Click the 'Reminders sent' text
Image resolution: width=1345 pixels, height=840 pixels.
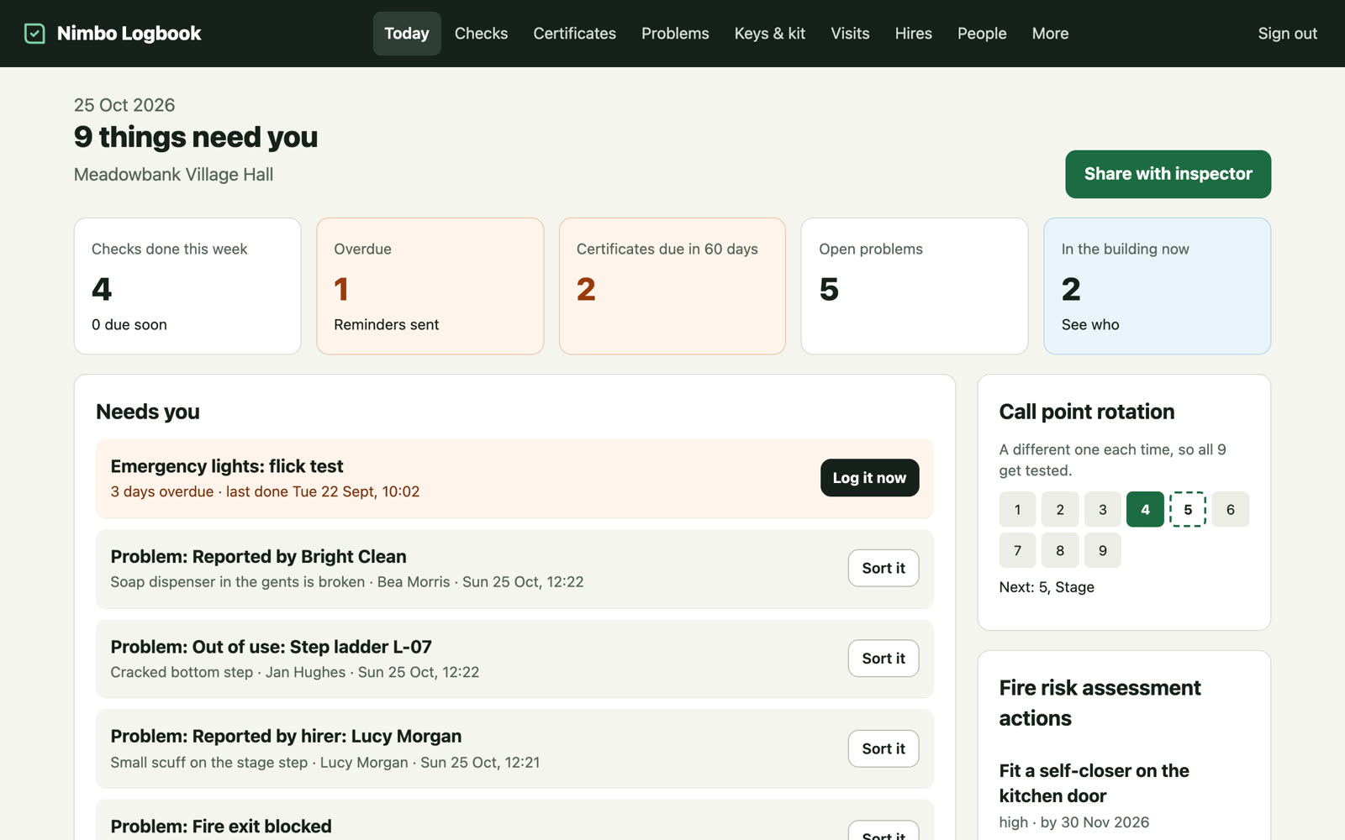pyautogui.click(x=387, y=325)
